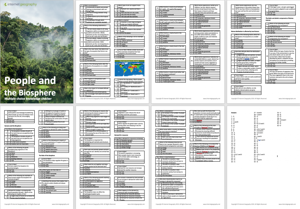Click the Internet Geography logo on the cover

click(20, 4)
